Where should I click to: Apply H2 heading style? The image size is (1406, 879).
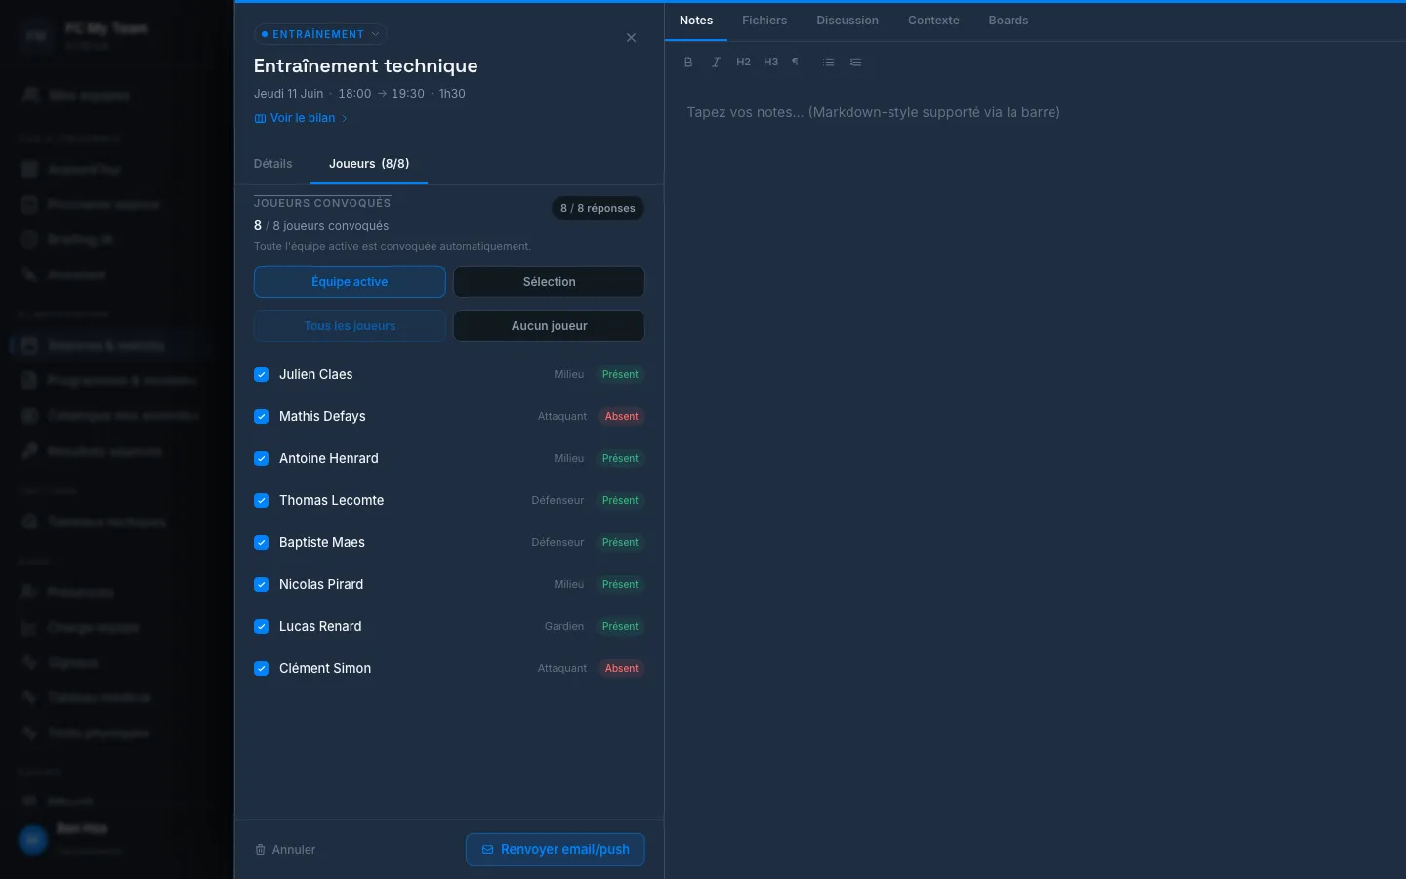743,62
